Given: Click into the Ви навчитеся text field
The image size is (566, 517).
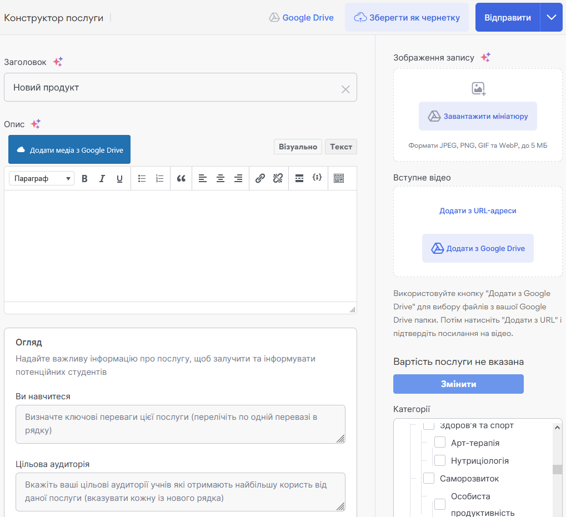Looking at the screenshot, I should [x=180, y=424].
